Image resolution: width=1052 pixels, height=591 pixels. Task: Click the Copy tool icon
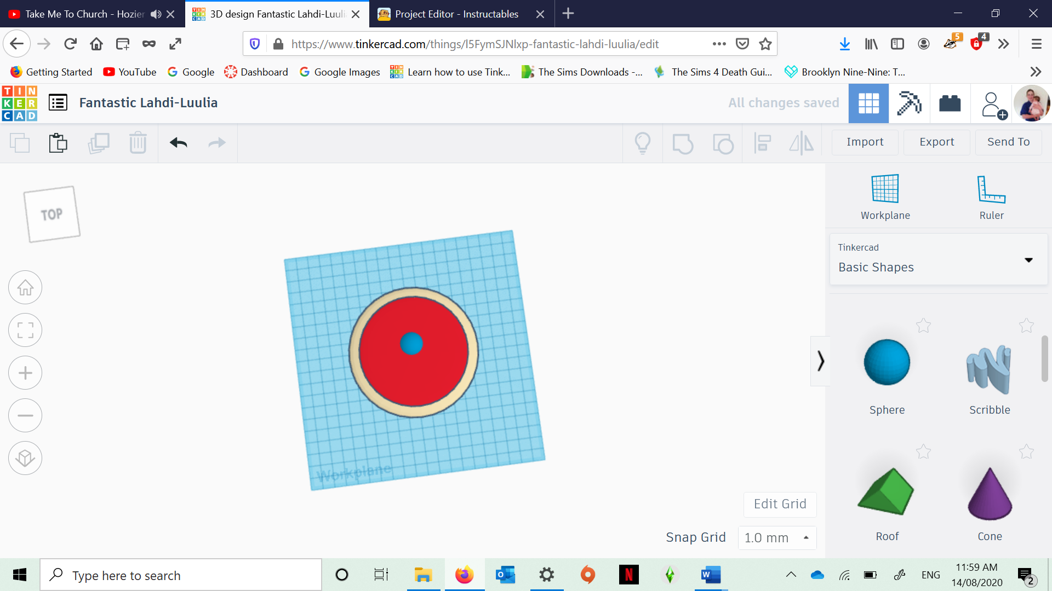tap(20, 143)
